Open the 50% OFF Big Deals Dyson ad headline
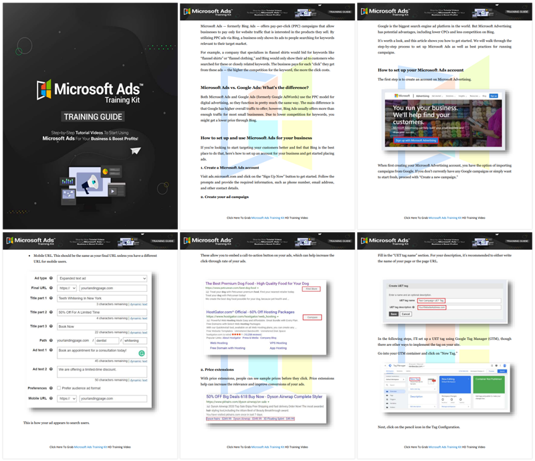 (x=264, y=397)
